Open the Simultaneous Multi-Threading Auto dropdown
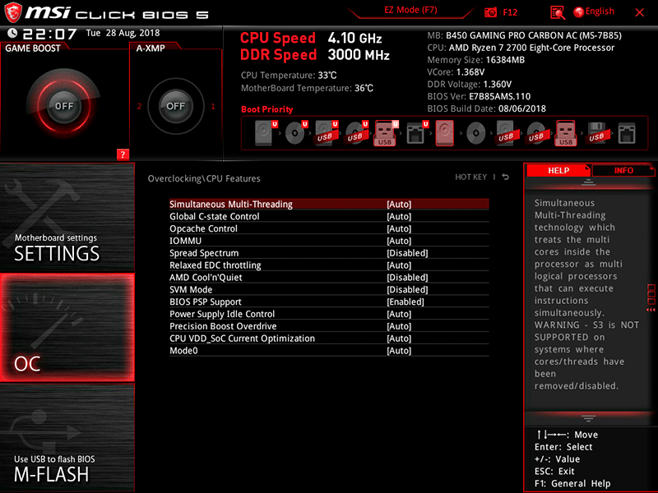 coord(398,204)
